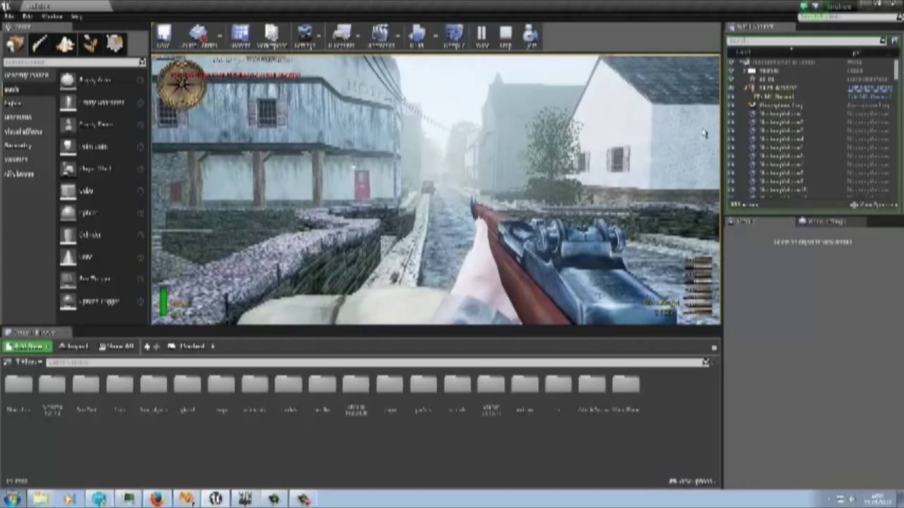Select the Foliage mode icon
Image resolution: width=904 pixels, height=508 pixels.
[x=90, y=44]
